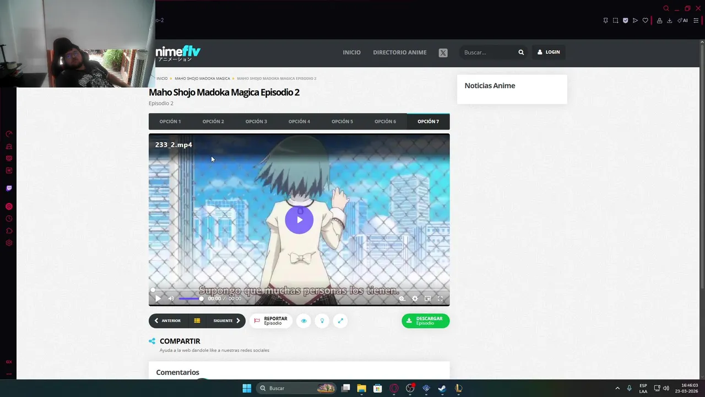
Task: Open the browser AI assistant icon
Action: point(682,20)
